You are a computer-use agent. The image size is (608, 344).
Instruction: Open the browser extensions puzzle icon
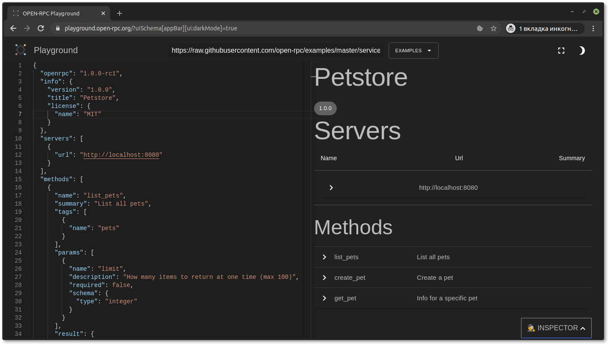pos(479,28)
